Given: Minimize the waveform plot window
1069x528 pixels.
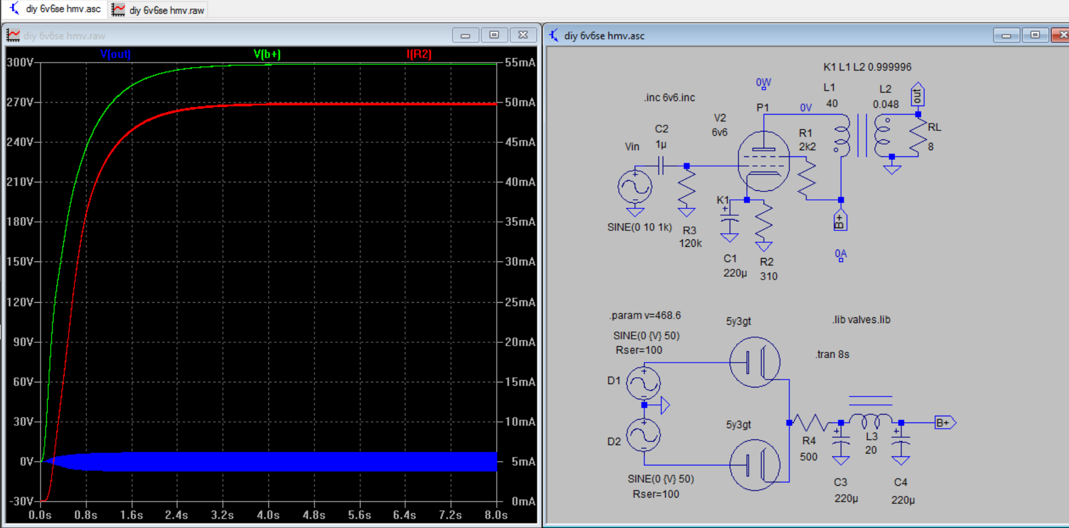Looking at the screenshot, I should pyautogui.click(x=465, y=35).
